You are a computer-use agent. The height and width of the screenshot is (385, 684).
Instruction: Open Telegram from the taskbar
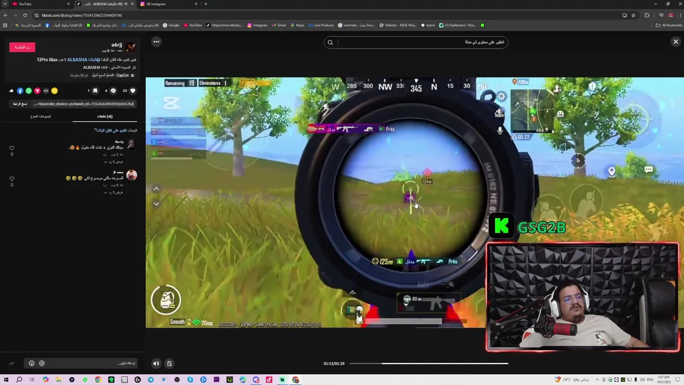(x=151, y=380)
